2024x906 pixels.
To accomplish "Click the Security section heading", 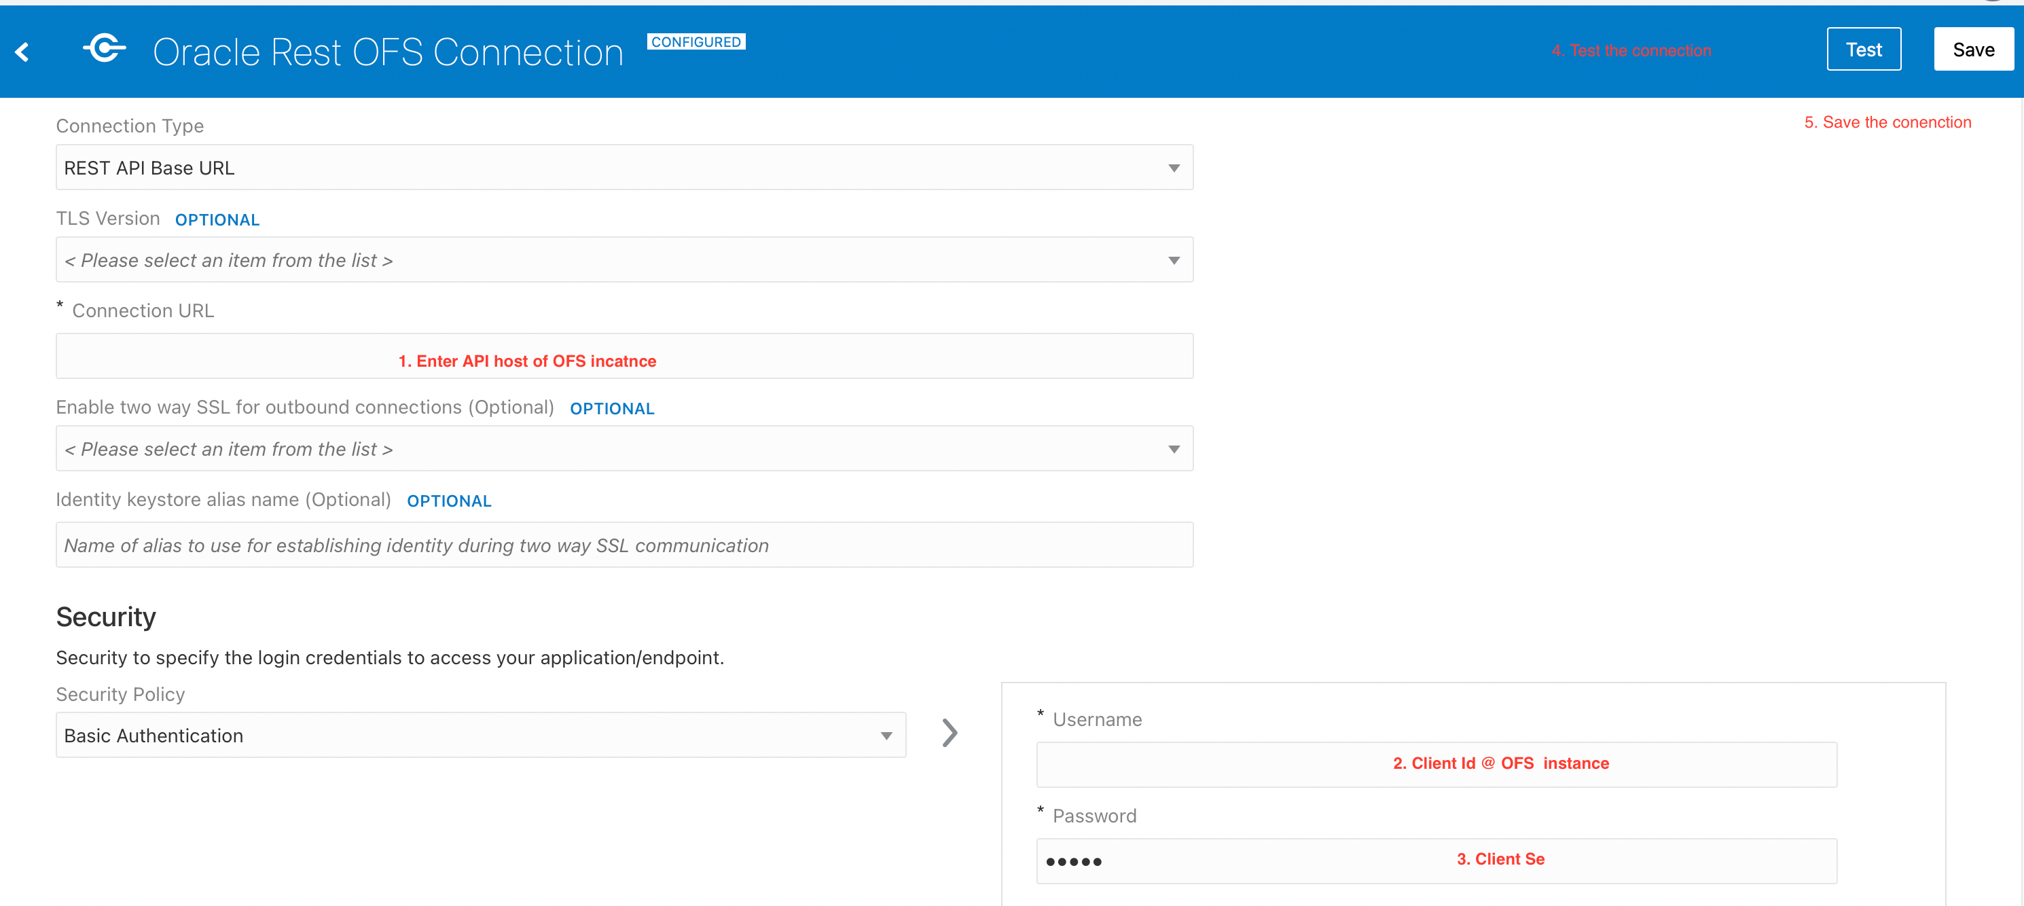I will (x=106, y=617).
